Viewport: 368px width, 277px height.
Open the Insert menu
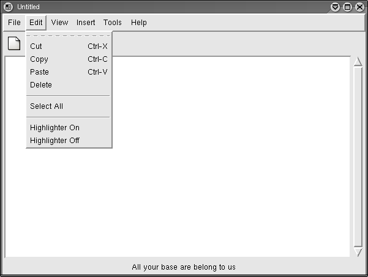tap(86, 23)
